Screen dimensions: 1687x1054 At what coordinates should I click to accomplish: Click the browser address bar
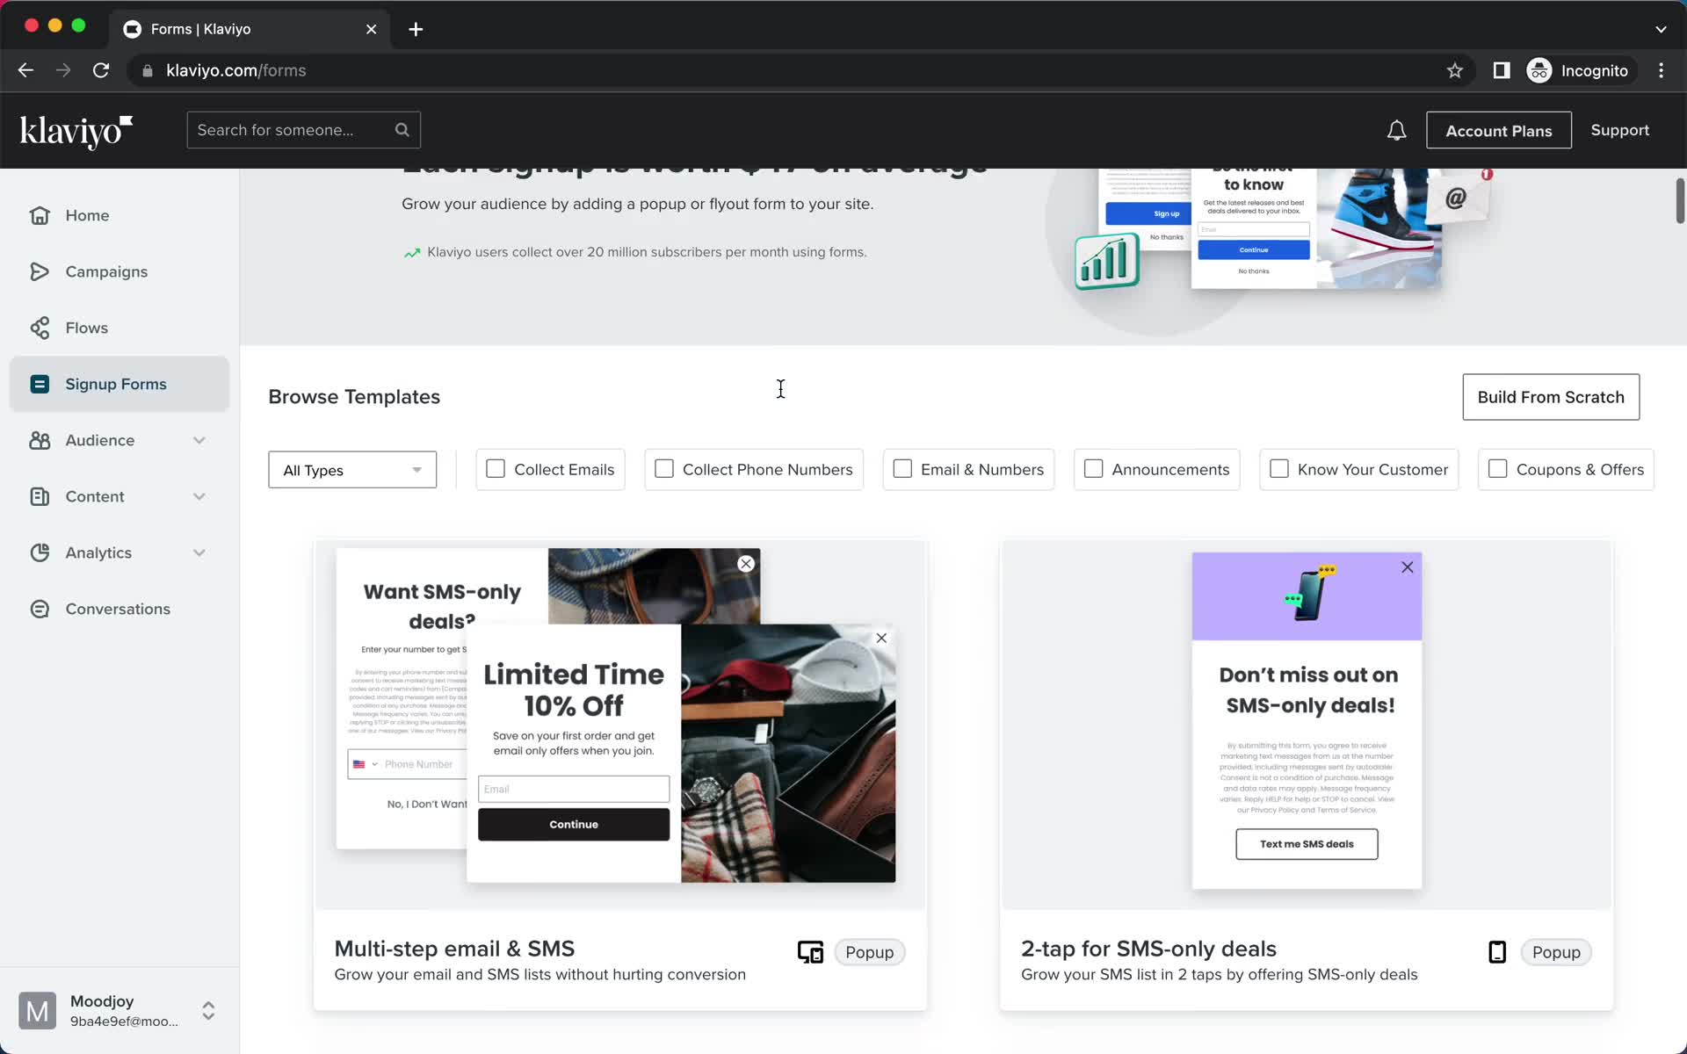(x=800, y=70)
